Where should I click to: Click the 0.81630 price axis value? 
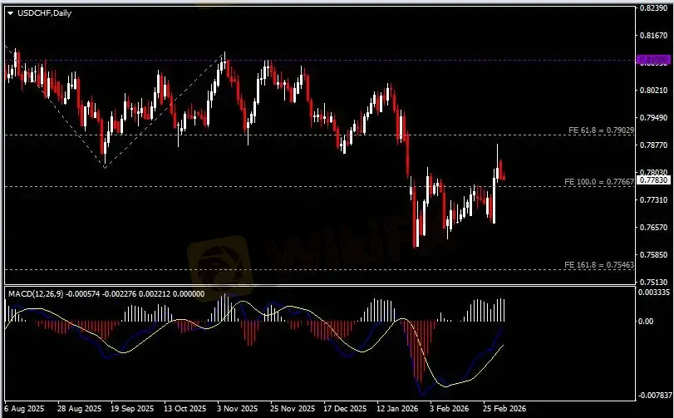point(653,36)
